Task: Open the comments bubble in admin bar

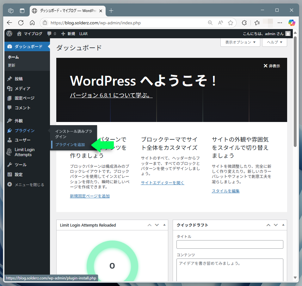Action: [x=52, y=33]
